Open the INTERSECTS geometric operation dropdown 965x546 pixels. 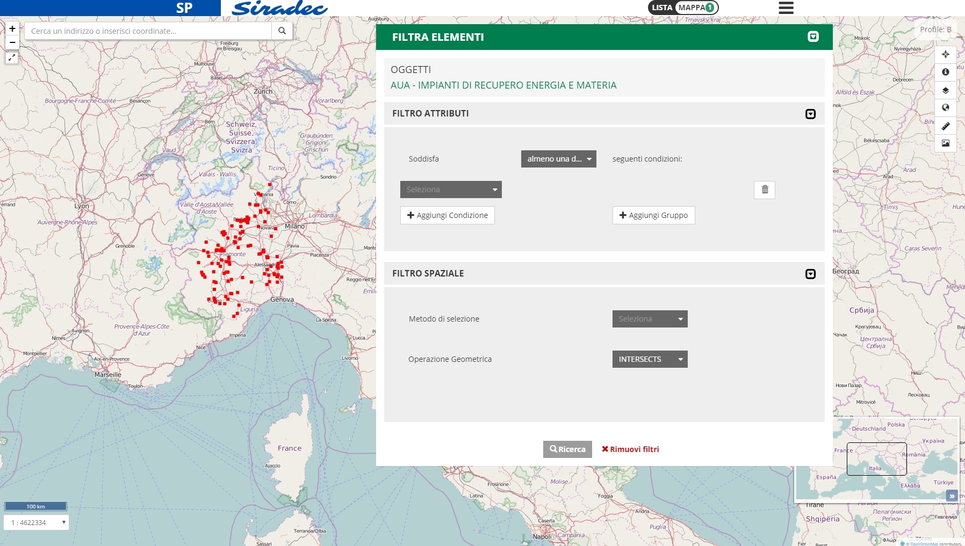[650, 359]
